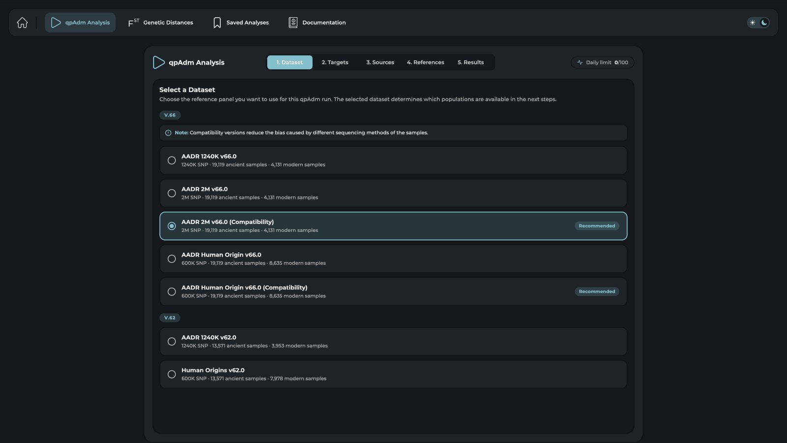The image size is (787, 443).
Task: Click the qpAdm Analysis play icon in the navbar
Action: (56, 23)
